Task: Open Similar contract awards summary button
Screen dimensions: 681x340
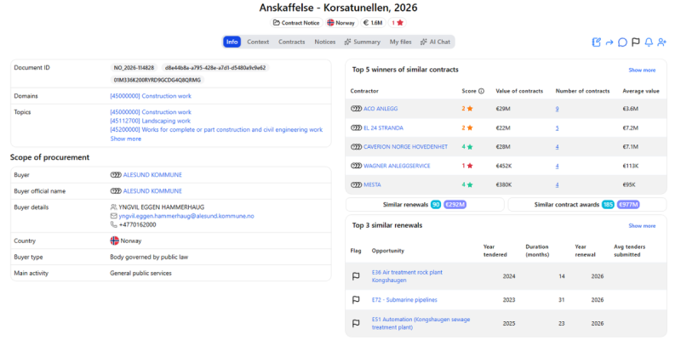Action: [587, 204]
